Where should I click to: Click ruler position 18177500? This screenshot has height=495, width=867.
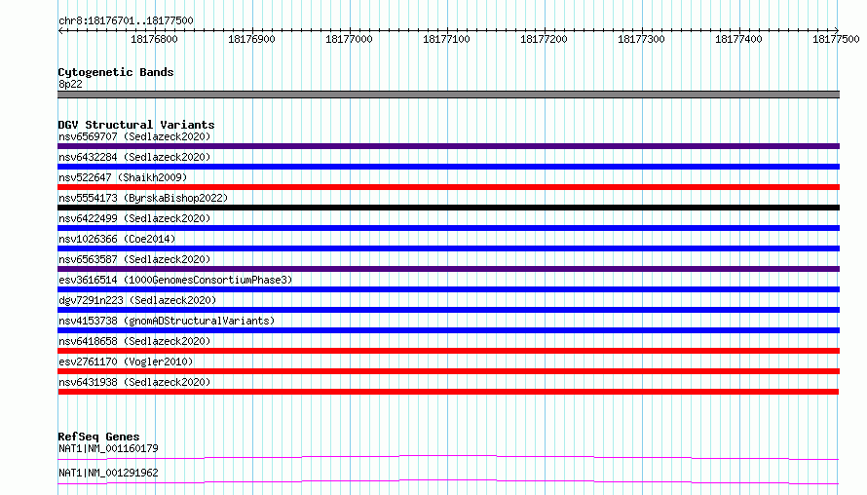click(x=836, y=39)
